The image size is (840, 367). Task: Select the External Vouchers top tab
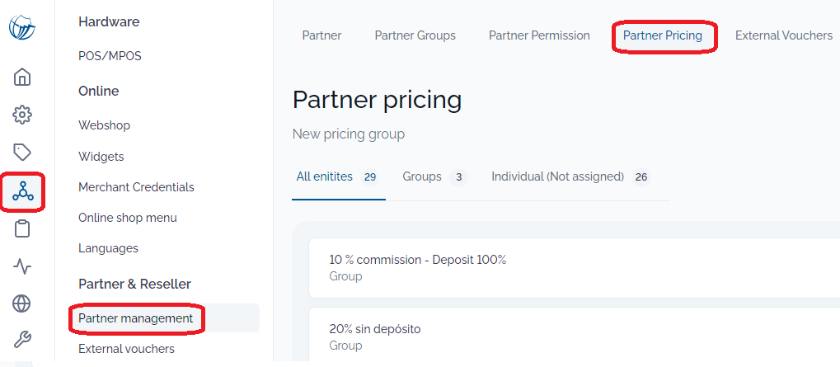[784, 35]
